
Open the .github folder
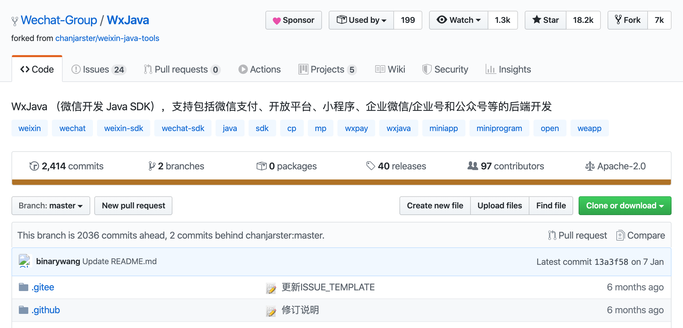(46, 310)
